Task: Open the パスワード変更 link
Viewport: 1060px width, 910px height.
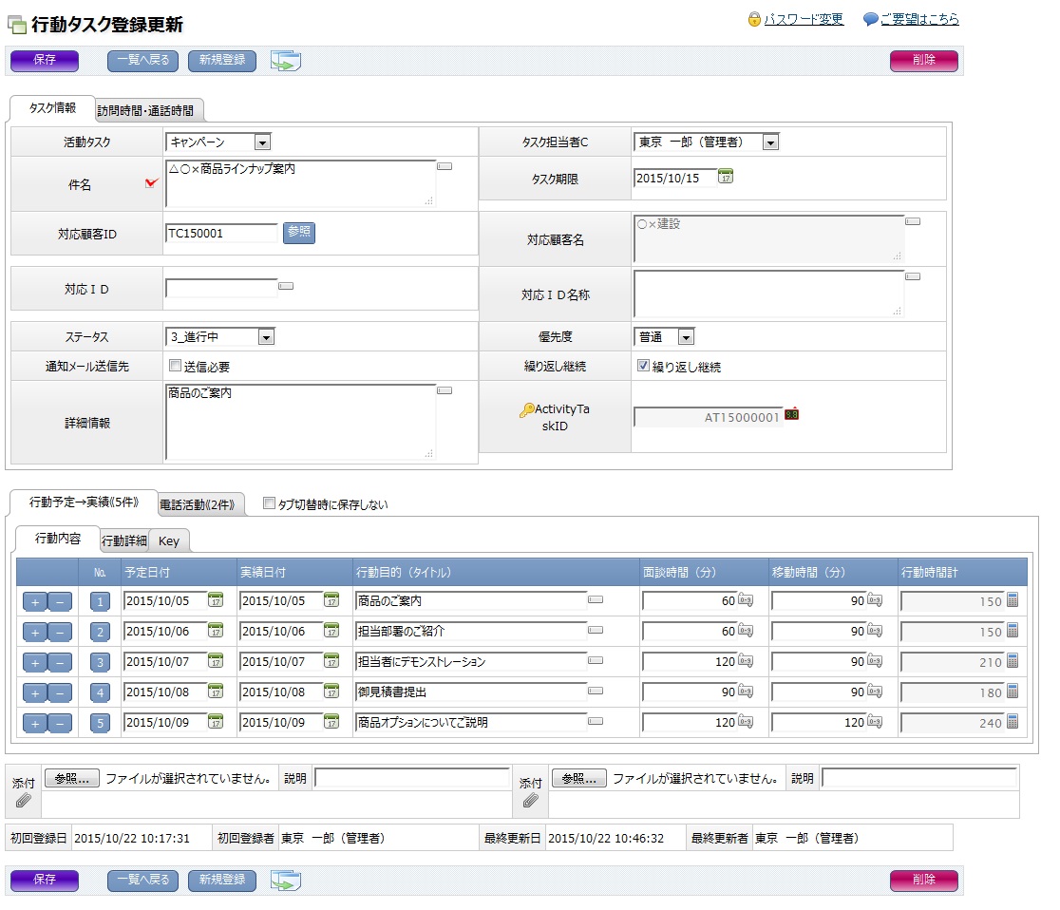Action: click(x=804, y=19)
